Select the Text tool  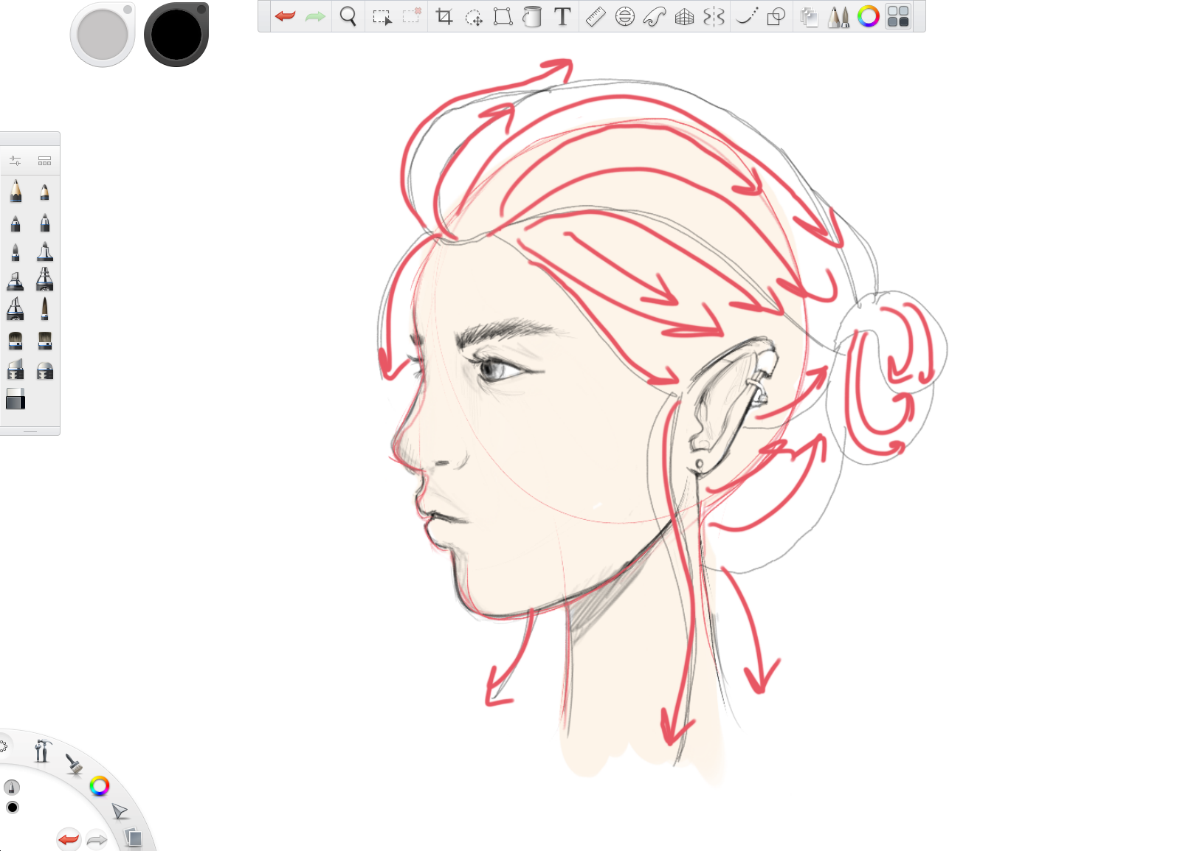pyautogui.click(x=562, y=16)
